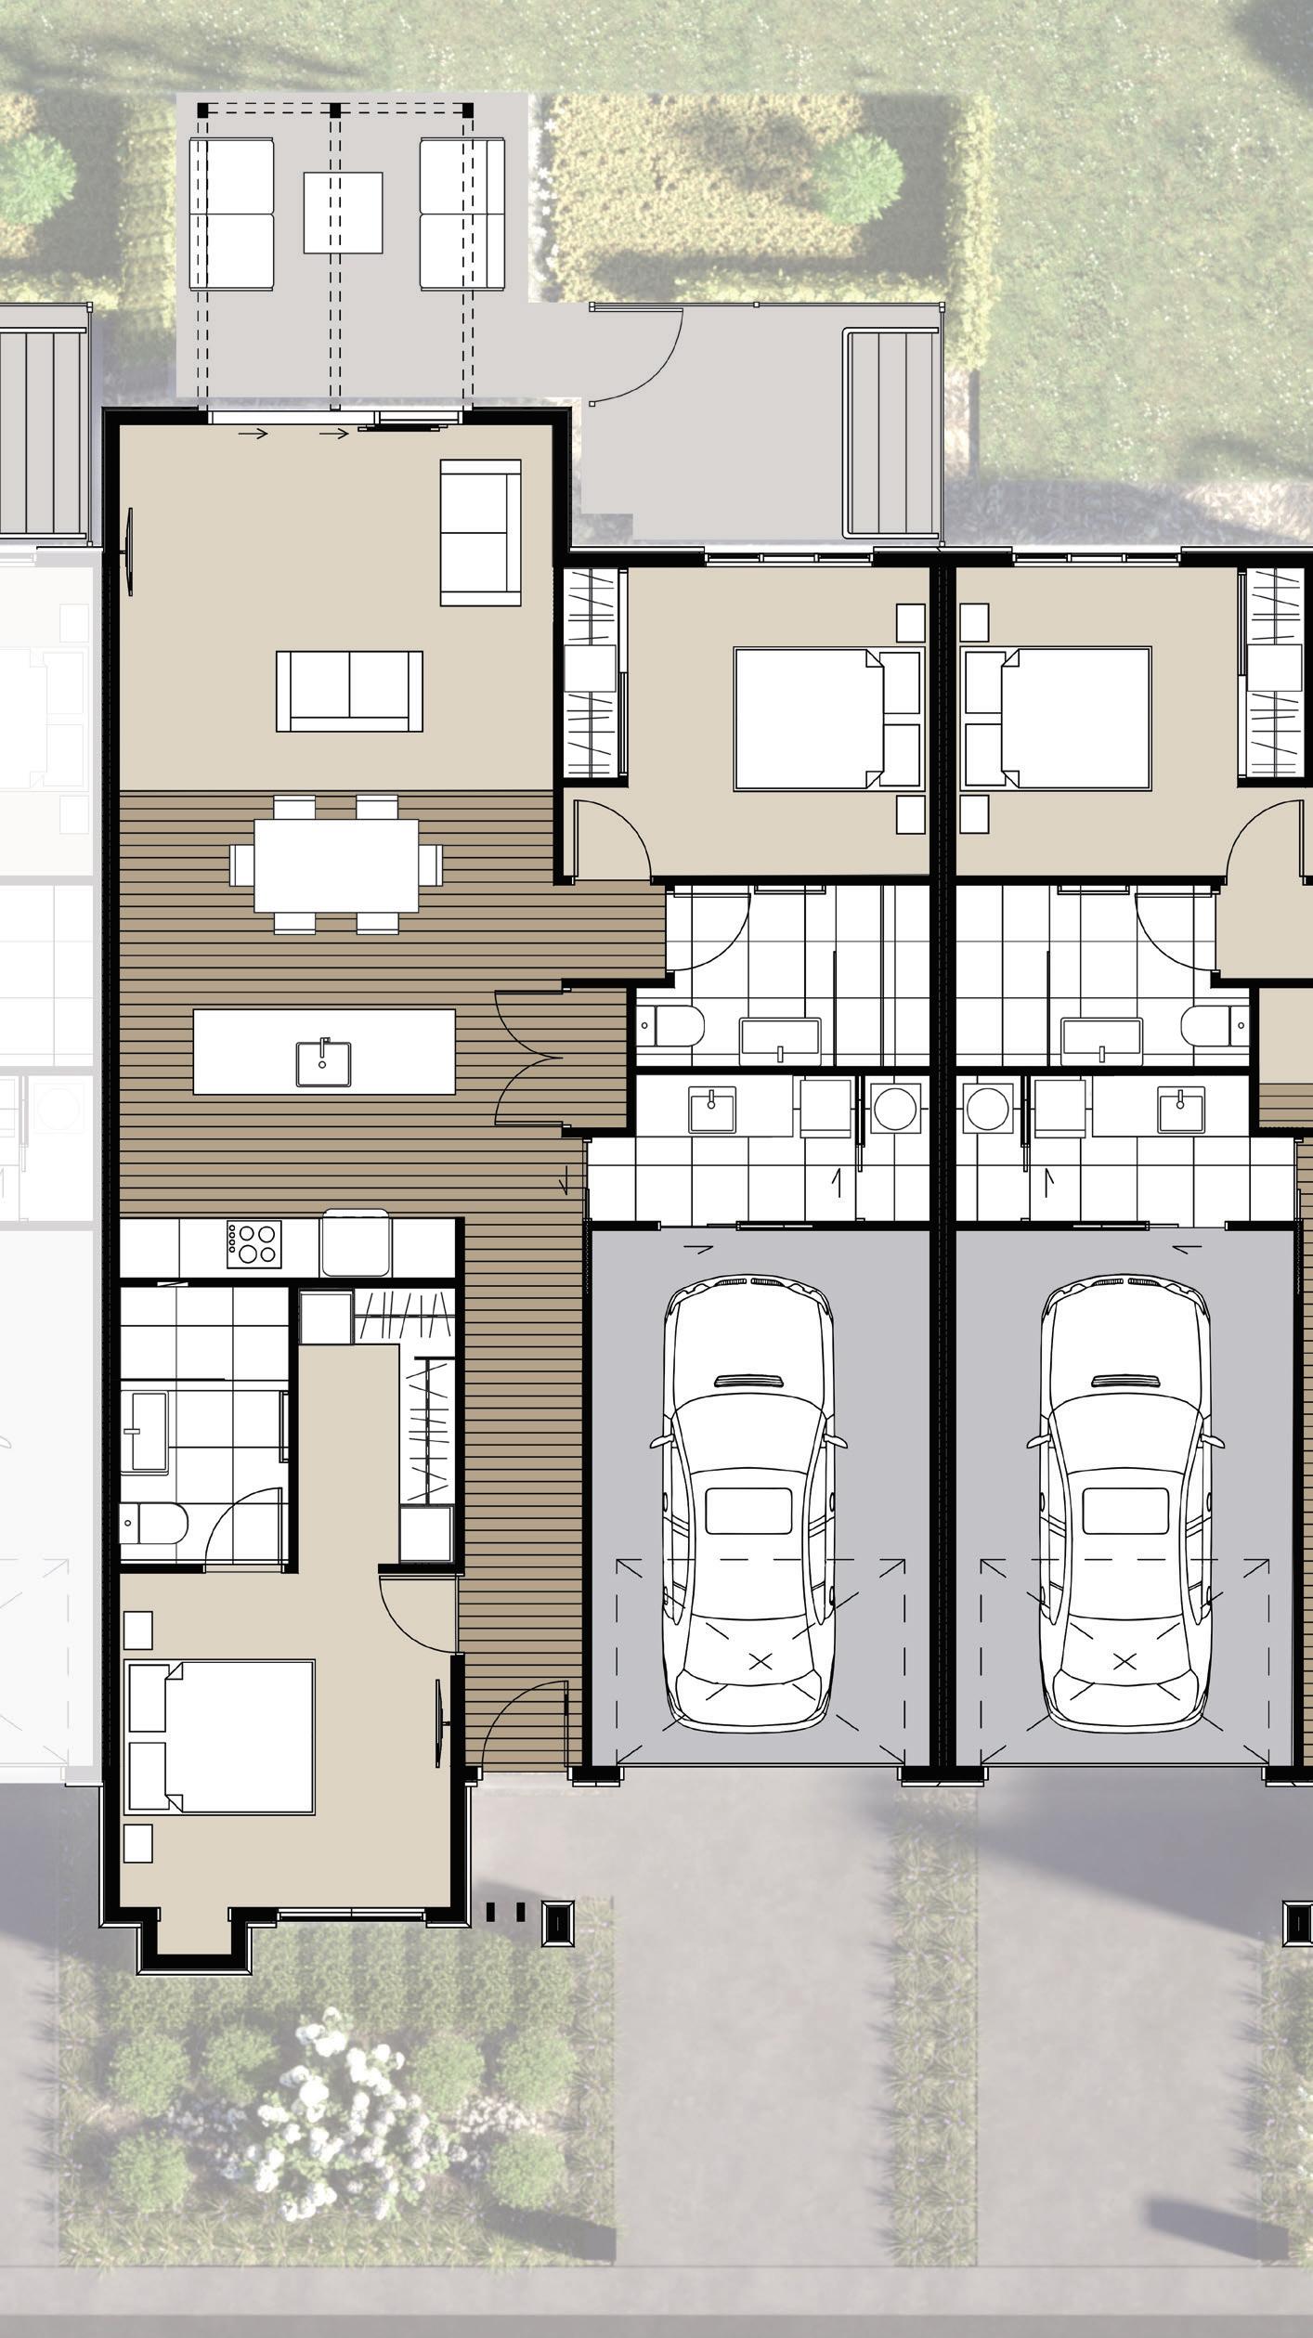Click the bed in the front master bedroom
1313x2338 pixels.
click(221, 1737)
